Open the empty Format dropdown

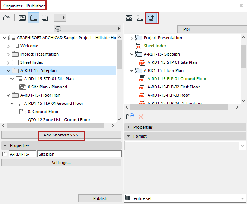[x=185, y=146]
